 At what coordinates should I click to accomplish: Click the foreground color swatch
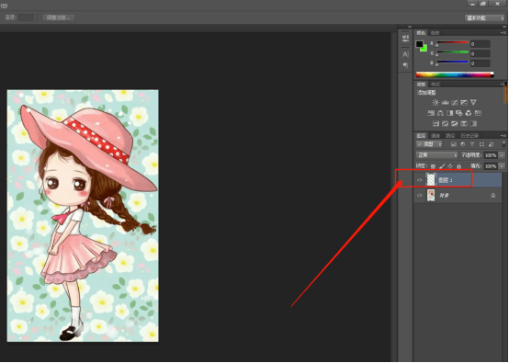(419, 44)
